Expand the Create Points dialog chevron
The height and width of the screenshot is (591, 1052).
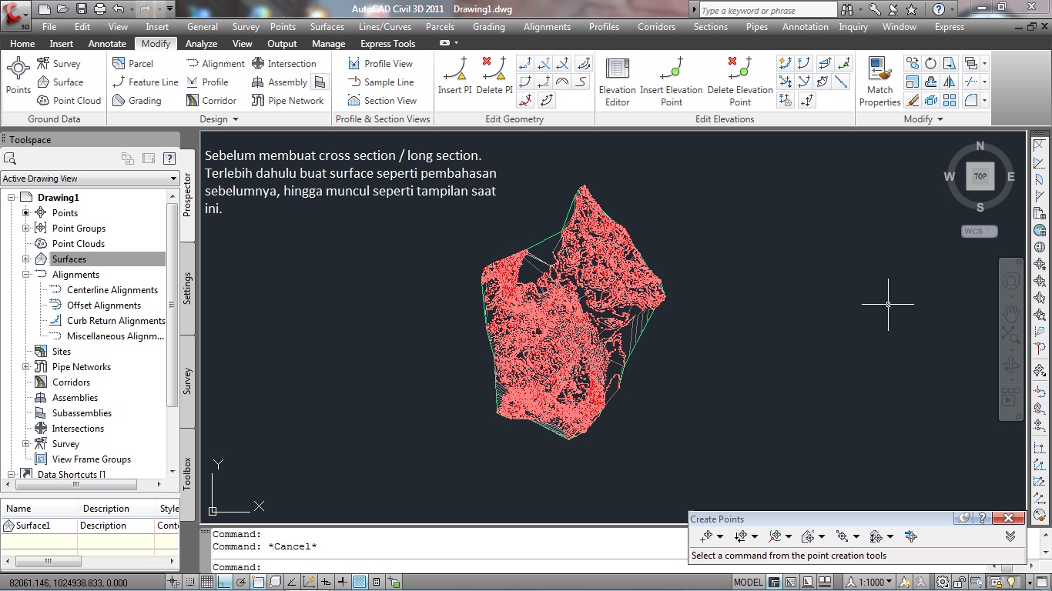click(x=1010, y=536)
